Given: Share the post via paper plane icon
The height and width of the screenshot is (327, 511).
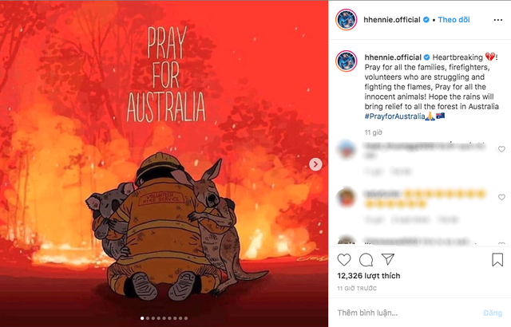Looking at the screenshot, I should [x=388, y=259].
